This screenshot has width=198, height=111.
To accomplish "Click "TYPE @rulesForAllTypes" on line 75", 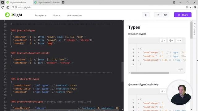I will tap(25, 79).
